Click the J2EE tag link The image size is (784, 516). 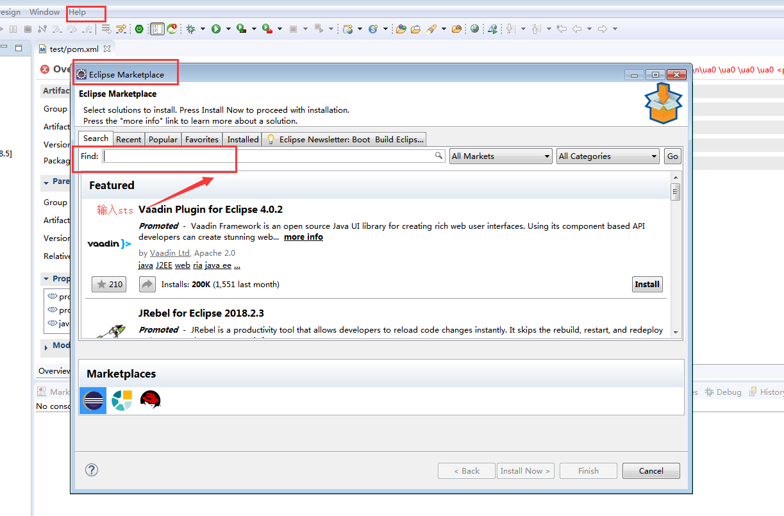164,265
